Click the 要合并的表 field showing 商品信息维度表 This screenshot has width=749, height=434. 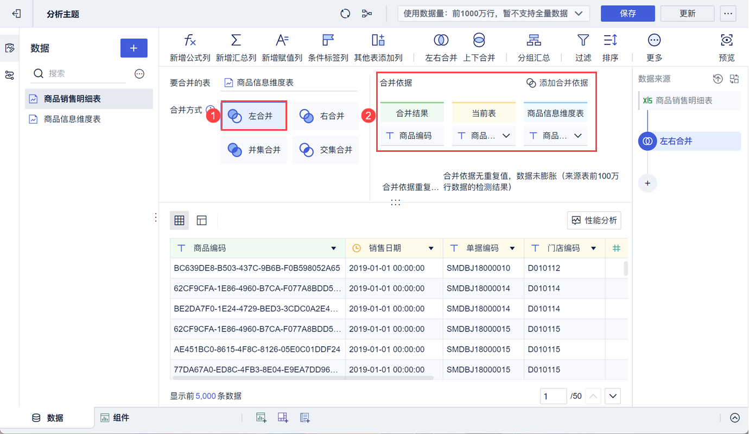290,83
